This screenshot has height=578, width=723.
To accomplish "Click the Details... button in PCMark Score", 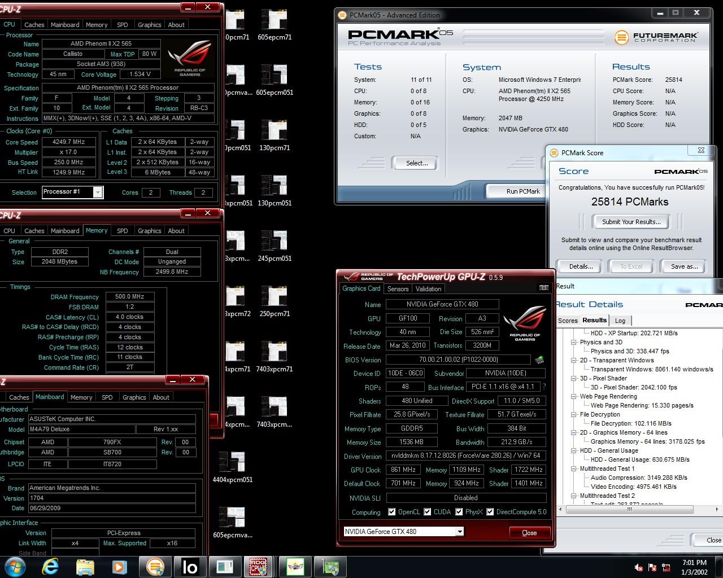I will (x=581, y=266).
